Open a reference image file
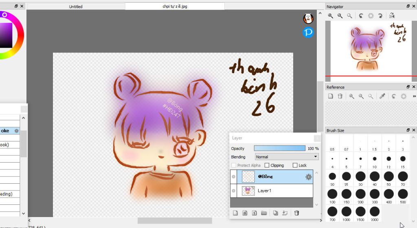Viewport: 417px width, 228px height. pos(330,96)
